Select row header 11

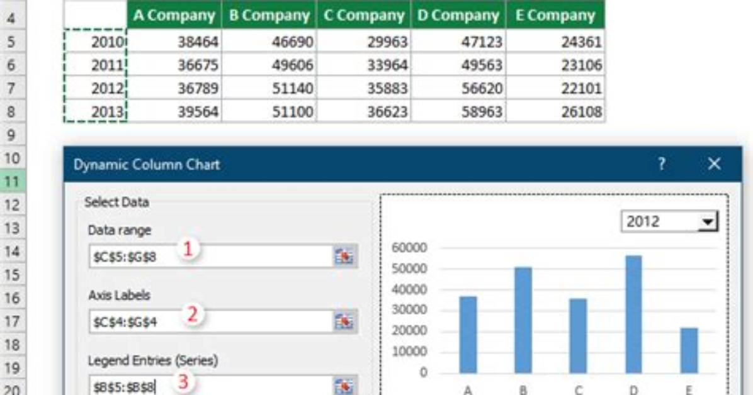coord(12,182)
